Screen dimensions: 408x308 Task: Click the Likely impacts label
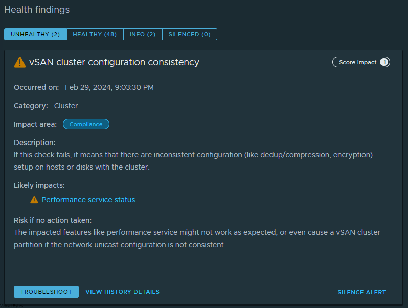click(39, 185)
